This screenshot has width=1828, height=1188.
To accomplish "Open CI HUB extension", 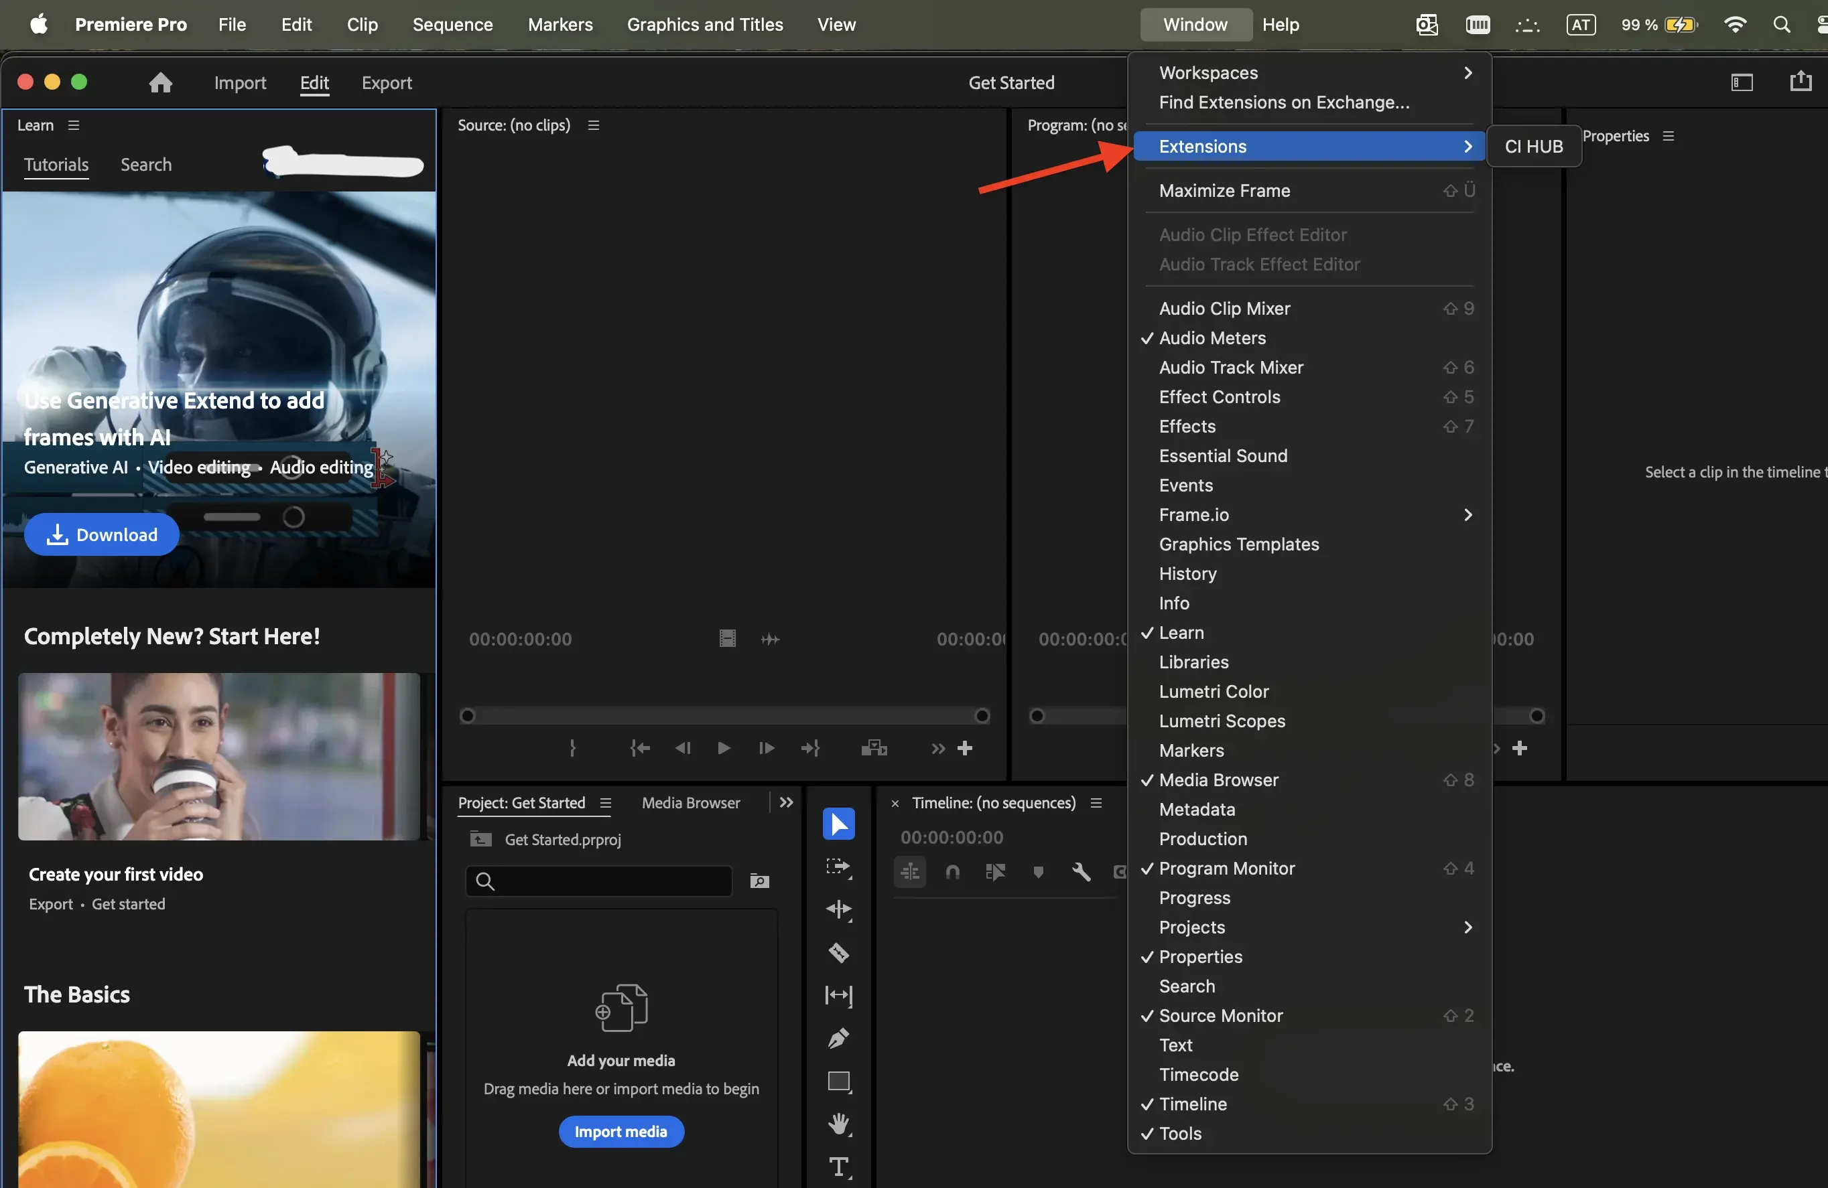I will pyautogui.click(x=1534, y=147).
